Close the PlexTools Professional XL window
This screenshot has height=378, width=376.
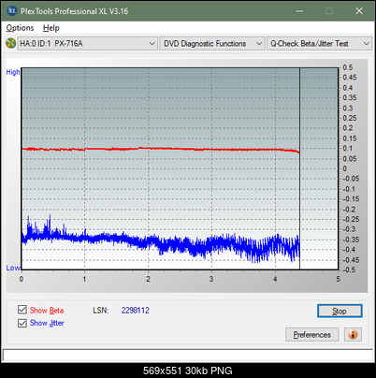click(x=359, y=11)
